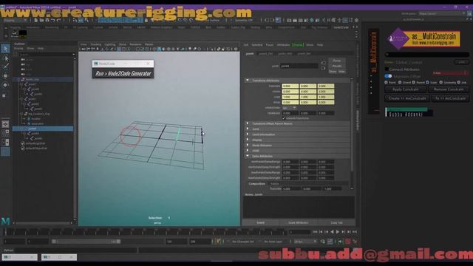Open the outliner Show menu

click(30, 49)
